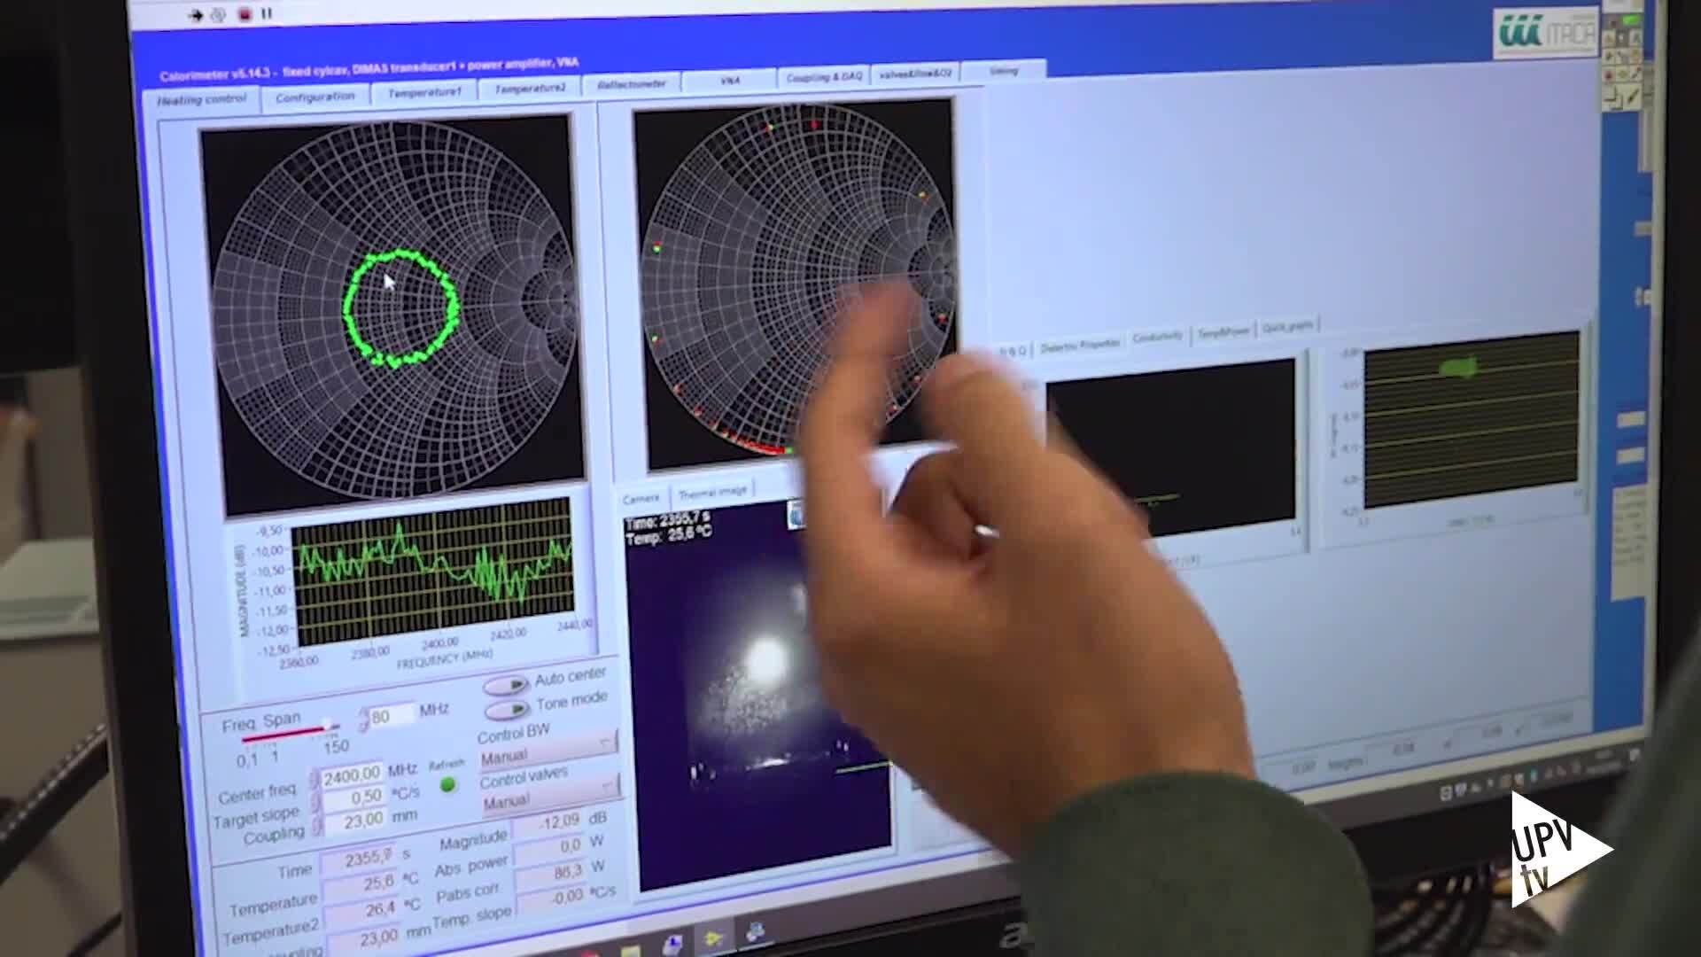This screenshot has width=1701, height=957.
Task: Switch to the Temperature2 tab
Action: (529, 89)
